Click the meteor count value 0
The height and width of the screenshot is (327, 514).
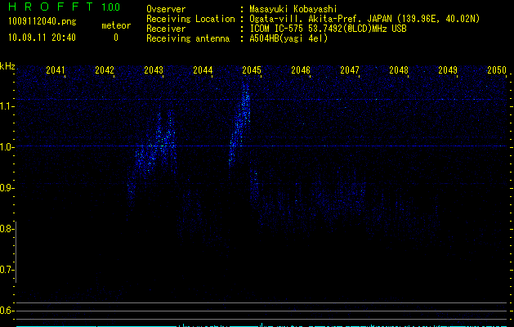click(116, 38)
